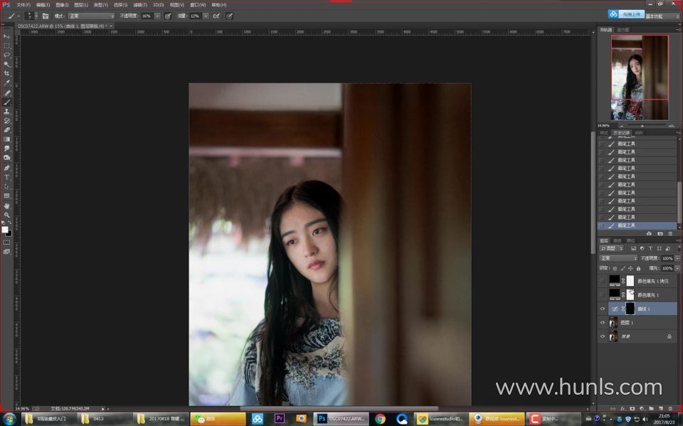Open the brush preset picker arrow

coord(36,16)
